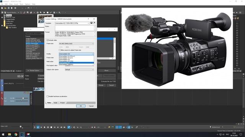
Task: Toggle the Enable Snapping icon in timeline toolbar
Action: [117, 127]
